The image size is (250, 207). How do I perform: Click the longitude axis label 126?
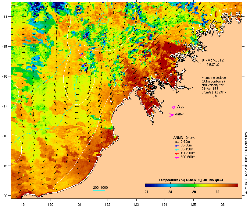click(x=222, y=205)
